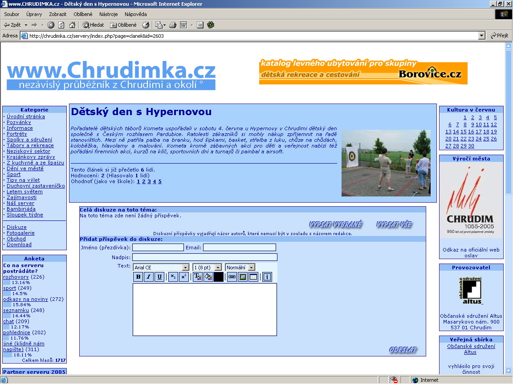Click the Email input field
Viewport: 513px width, 384px height.
pyautogui.click(x=240, y=248)
